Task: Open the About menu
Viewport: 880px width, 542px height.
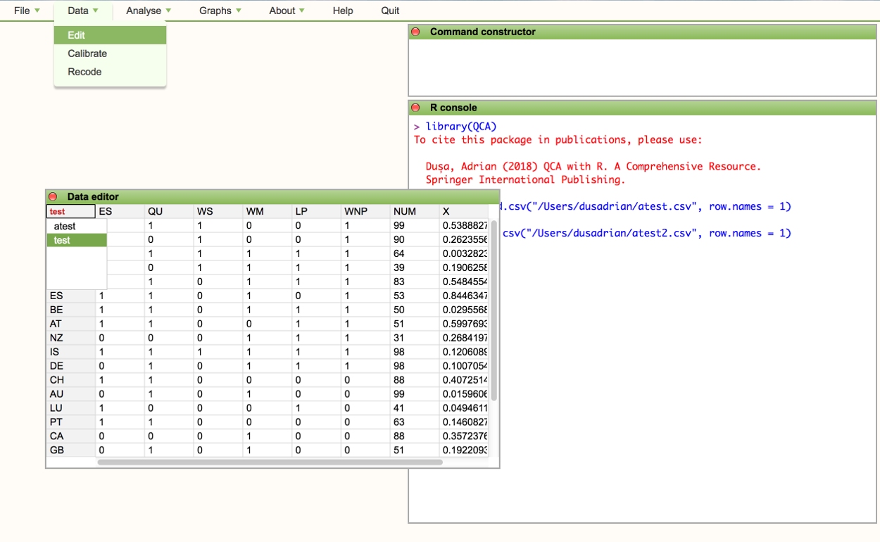Action: [x=287, y=11]
